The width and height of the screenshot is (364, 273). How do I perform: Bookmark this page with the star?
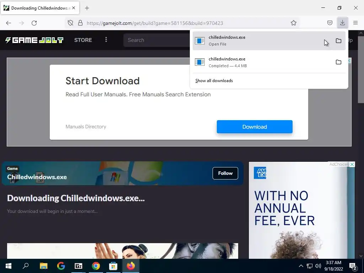[293, 23]
